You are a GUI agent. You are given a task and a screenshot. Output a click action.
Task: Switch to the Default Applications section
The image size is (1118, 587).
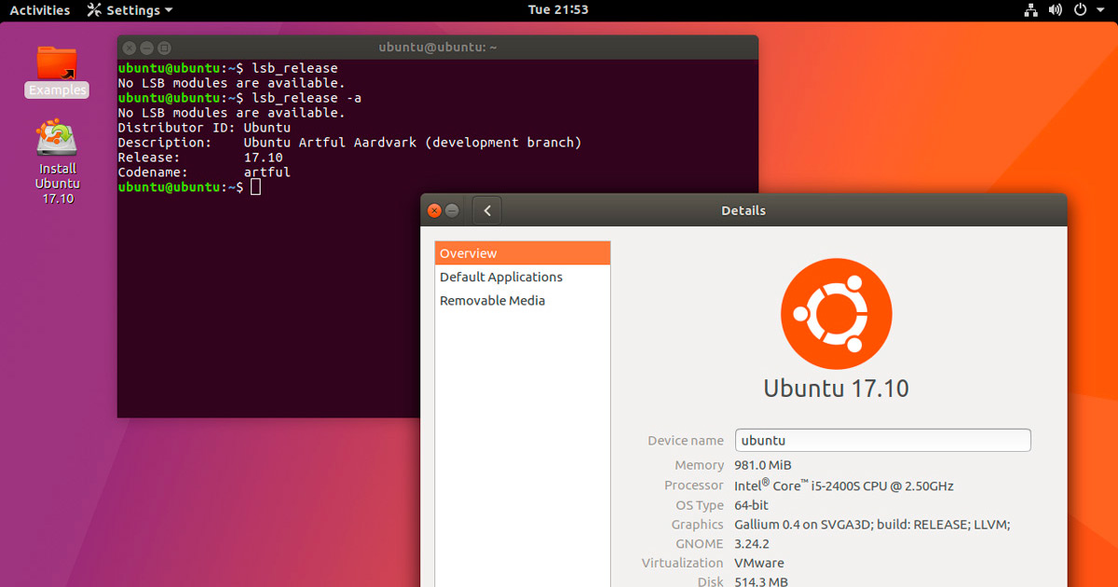point(500,277)
